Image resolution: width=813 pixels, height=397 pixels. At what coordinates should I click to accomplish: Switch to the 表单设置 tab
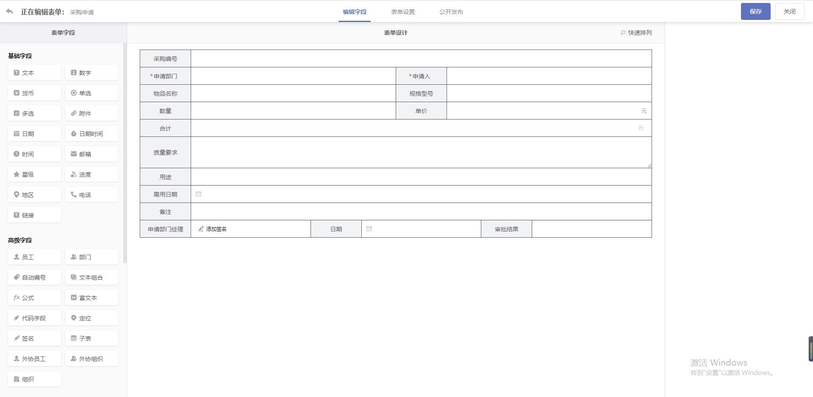point(402,12)
